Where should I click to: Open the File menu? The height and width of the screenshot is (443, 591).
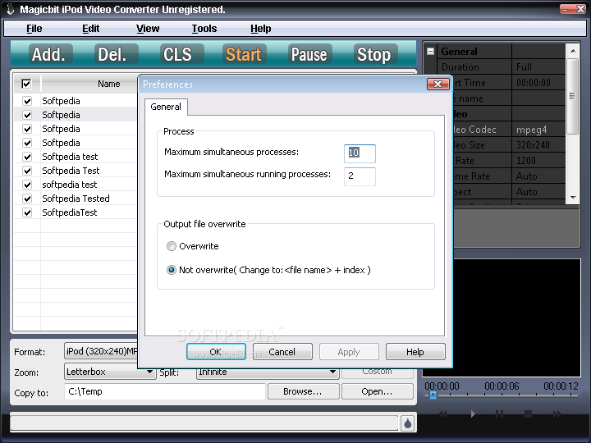34,29
